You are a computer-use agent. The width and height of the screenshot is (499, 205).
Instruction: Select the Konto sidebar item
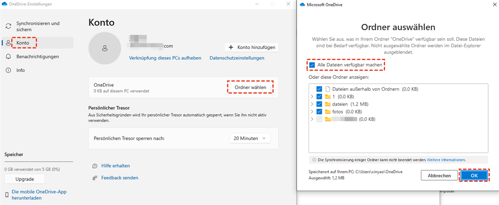(38, 43)
